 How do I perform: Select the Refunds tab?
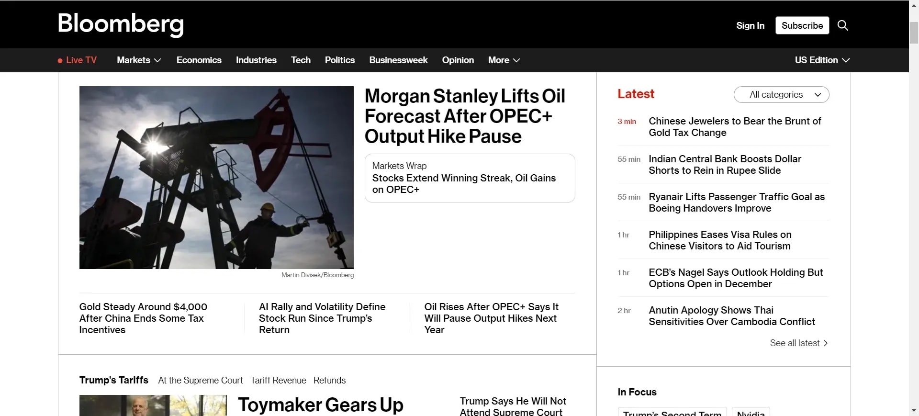pyautogui.click(x=329, y=381)
